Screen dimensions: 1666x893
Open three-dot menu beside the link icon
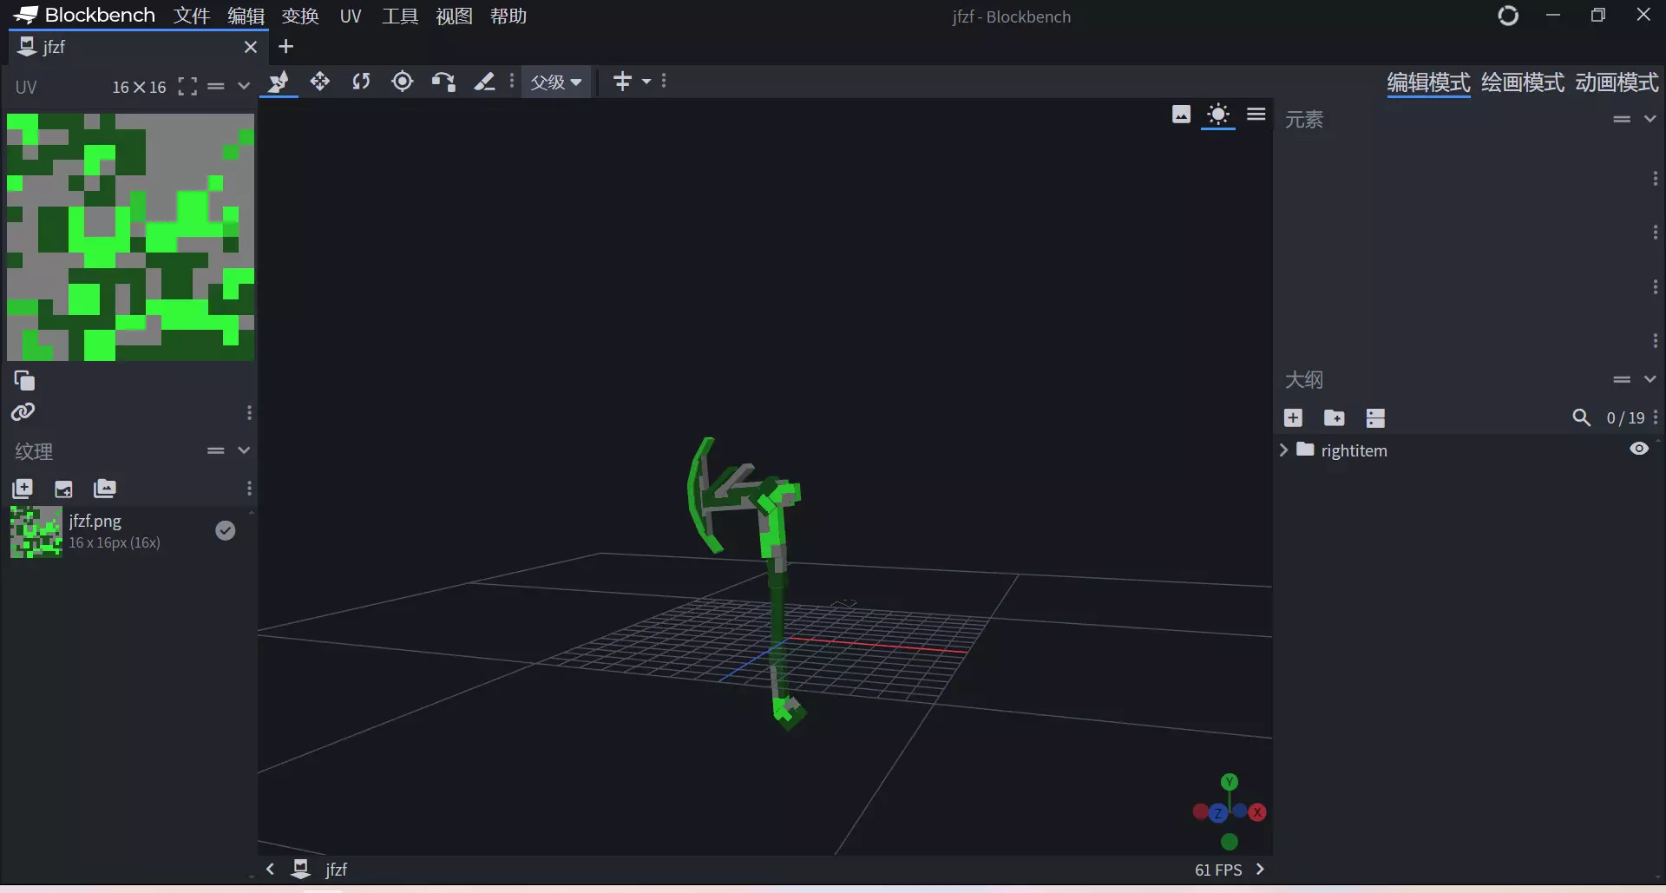coord(249,413)
